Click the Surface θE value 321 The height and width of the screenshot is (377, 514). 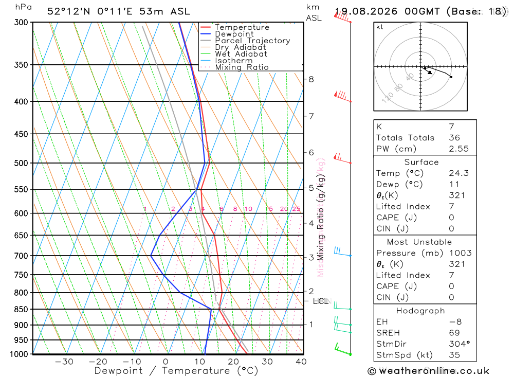click(457, 195)
